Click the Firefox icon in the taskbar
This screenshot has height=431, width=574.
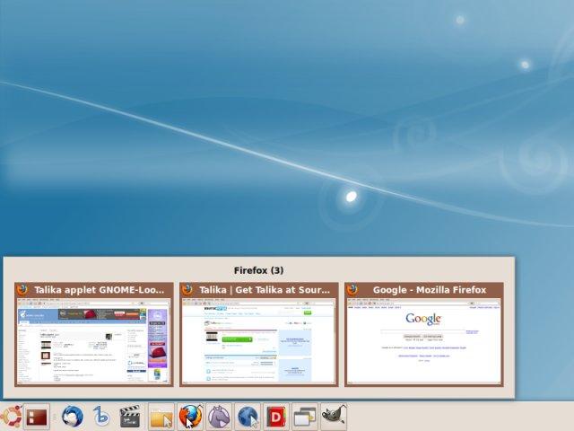point(189,418)
